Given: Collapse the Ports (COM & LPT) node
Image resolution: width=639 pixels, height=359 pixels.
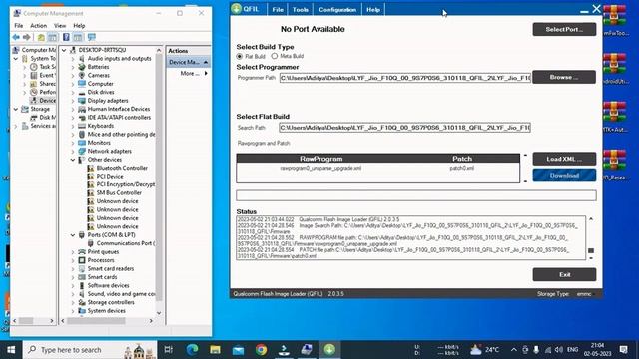Looking at the screenshot, I should 73,235.
